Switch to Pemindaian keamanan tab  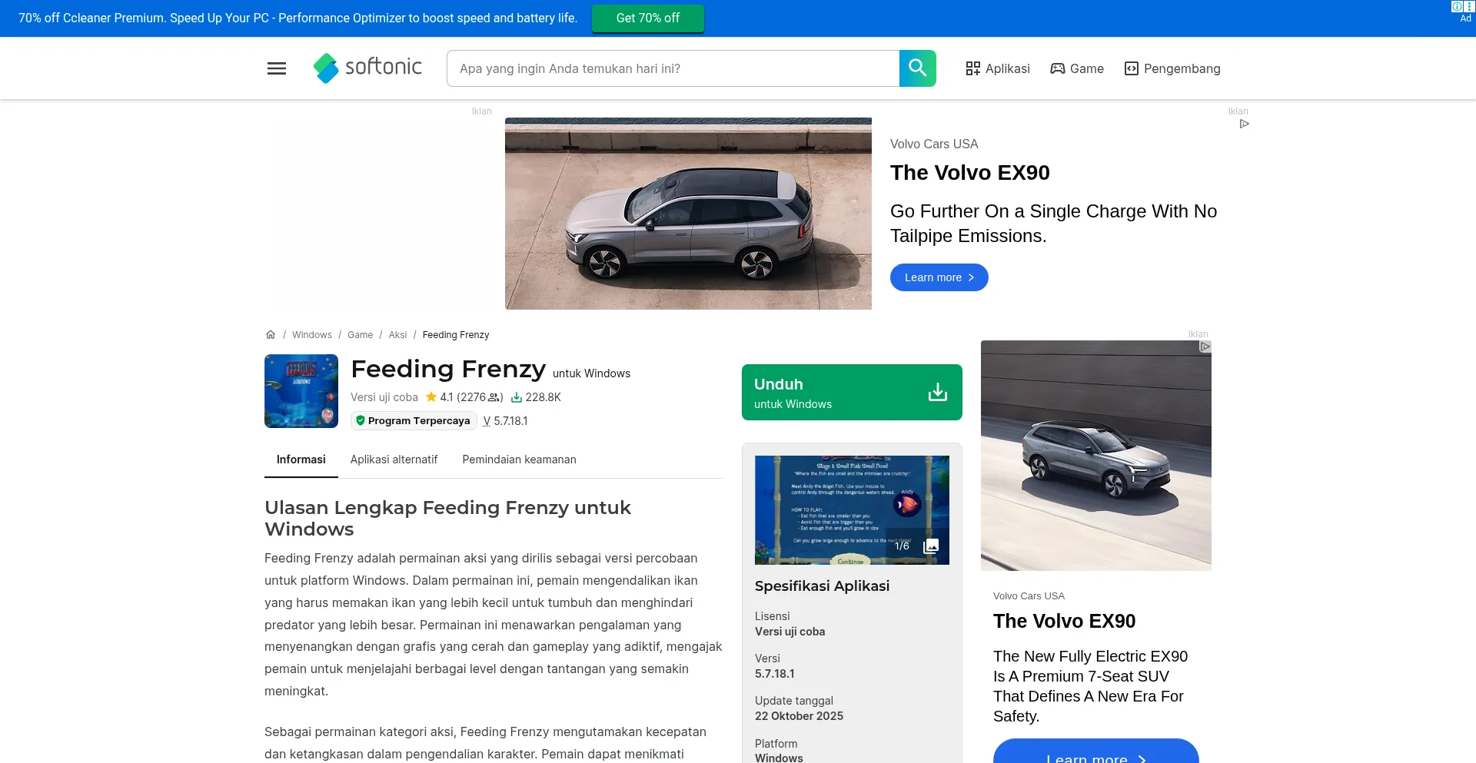pos(519,459)
